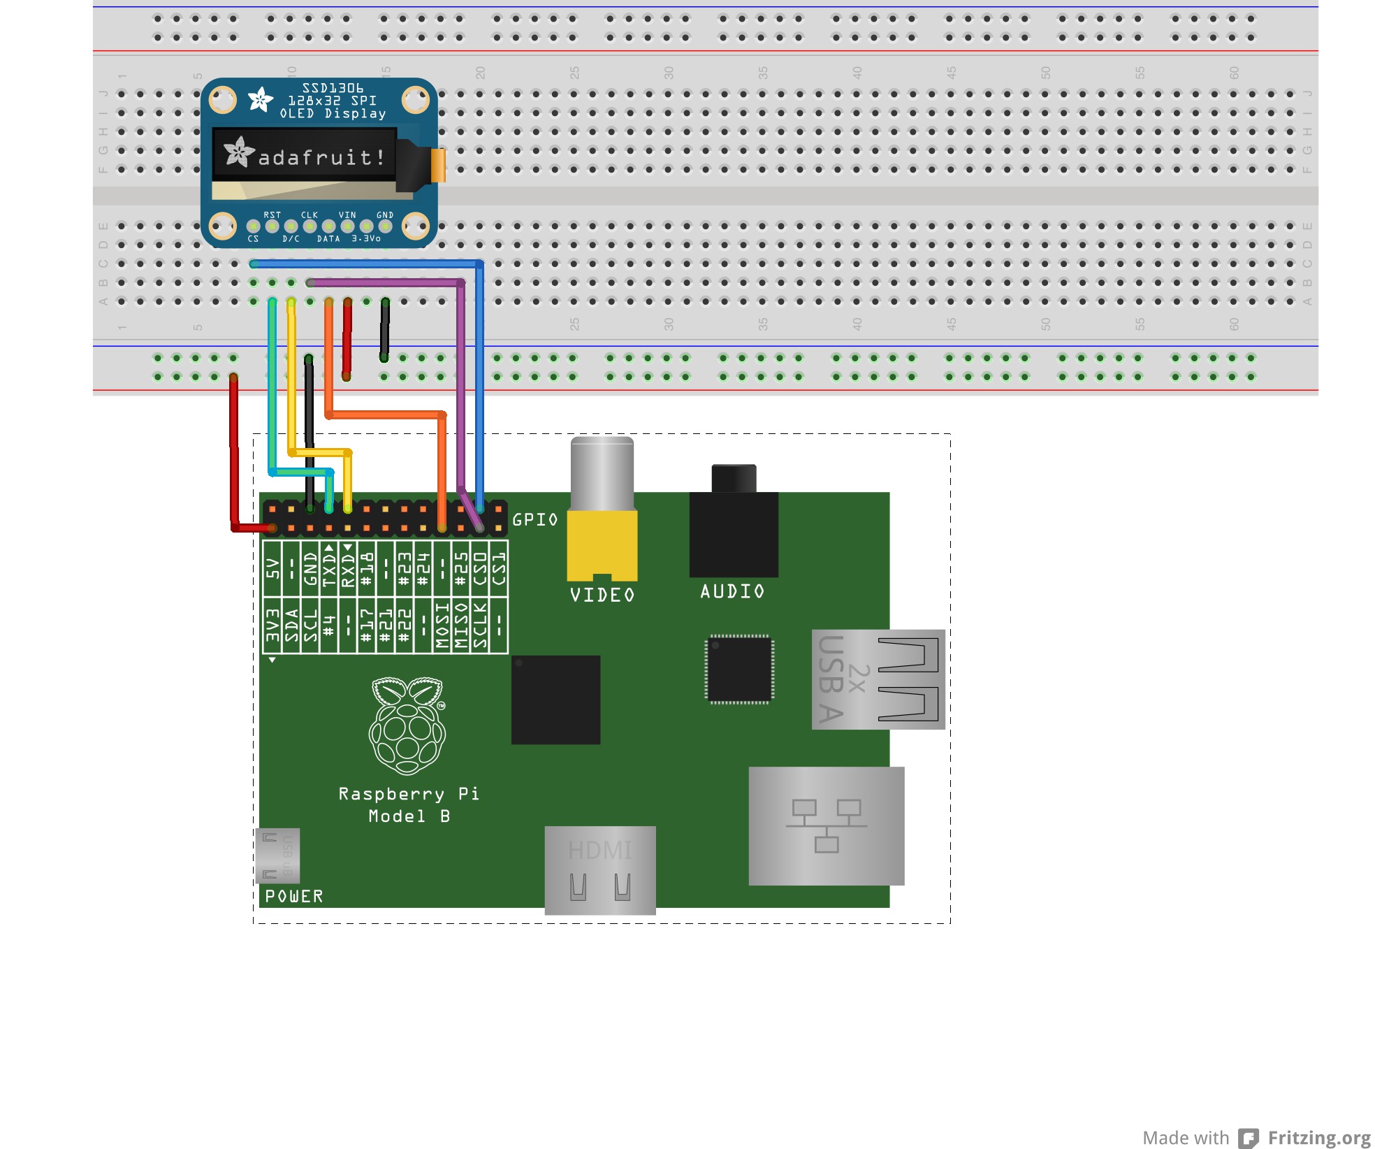Click the Raspberry Pi raspberry logo

[x=408, y=725]
